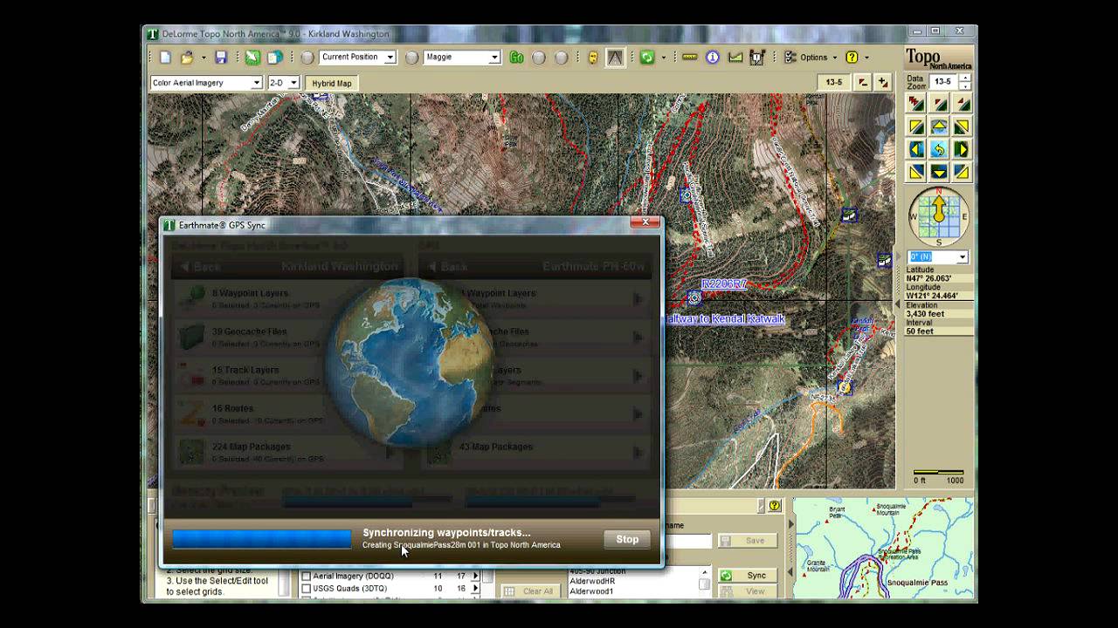Open dropdown arrow next to folder icon
This screenshot has height=628, width=1118.
204,58
